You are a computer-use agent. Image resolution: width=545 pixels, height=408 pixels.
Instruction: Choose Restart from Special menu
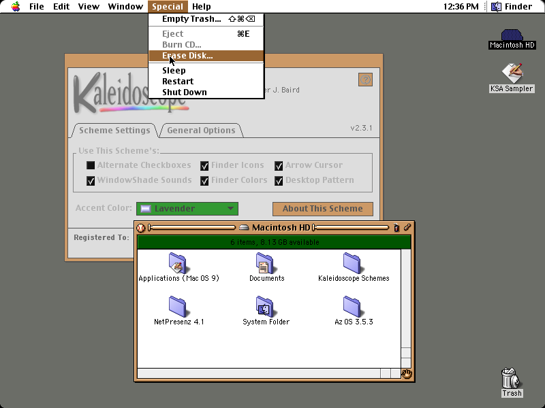tap(206, 81)
